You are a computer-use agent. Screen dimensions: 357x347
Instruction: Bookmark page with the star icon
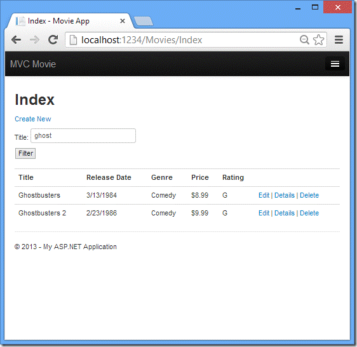(318, 40)
